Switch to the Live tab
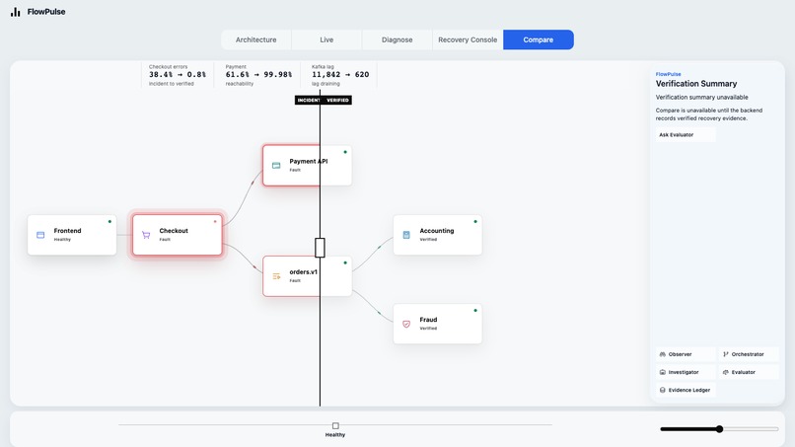This screenshot has height=447, width=795. (x=326, y=39)
